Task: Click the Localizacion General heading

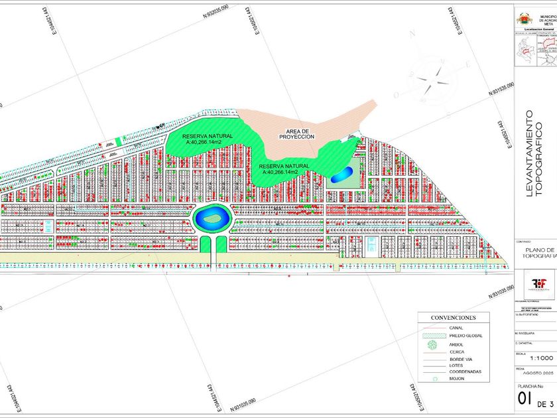Action: tap(539, 29)
